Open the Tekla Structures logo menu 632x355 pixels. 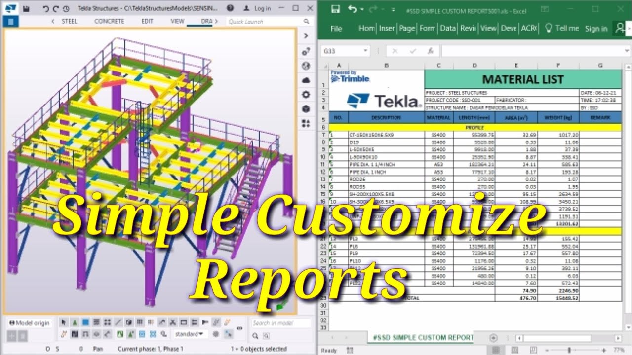(10, 8)
